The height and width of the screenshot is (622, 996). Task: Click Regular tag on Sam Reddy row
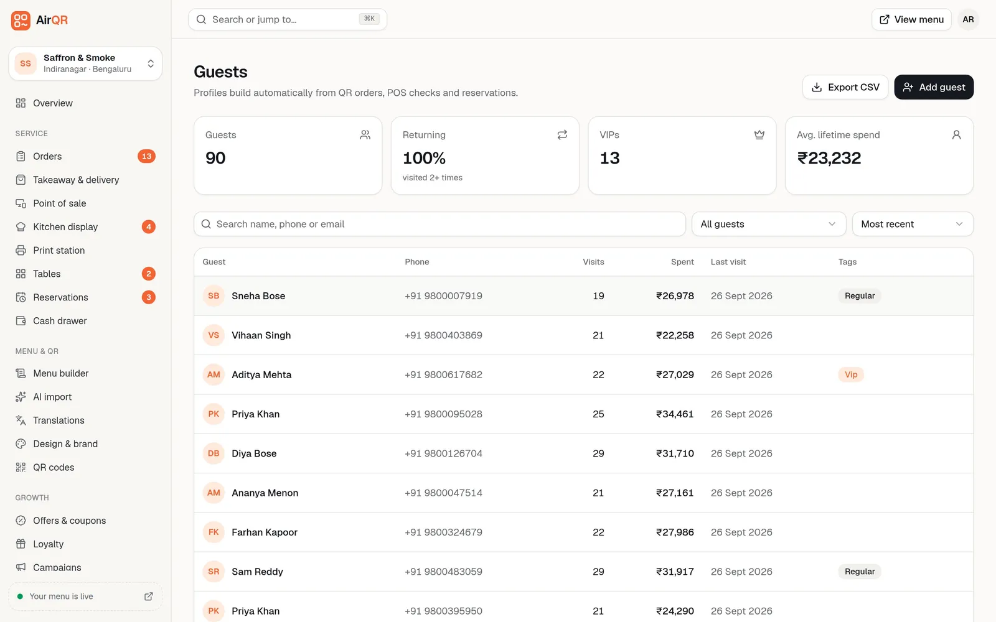point(860,572)
